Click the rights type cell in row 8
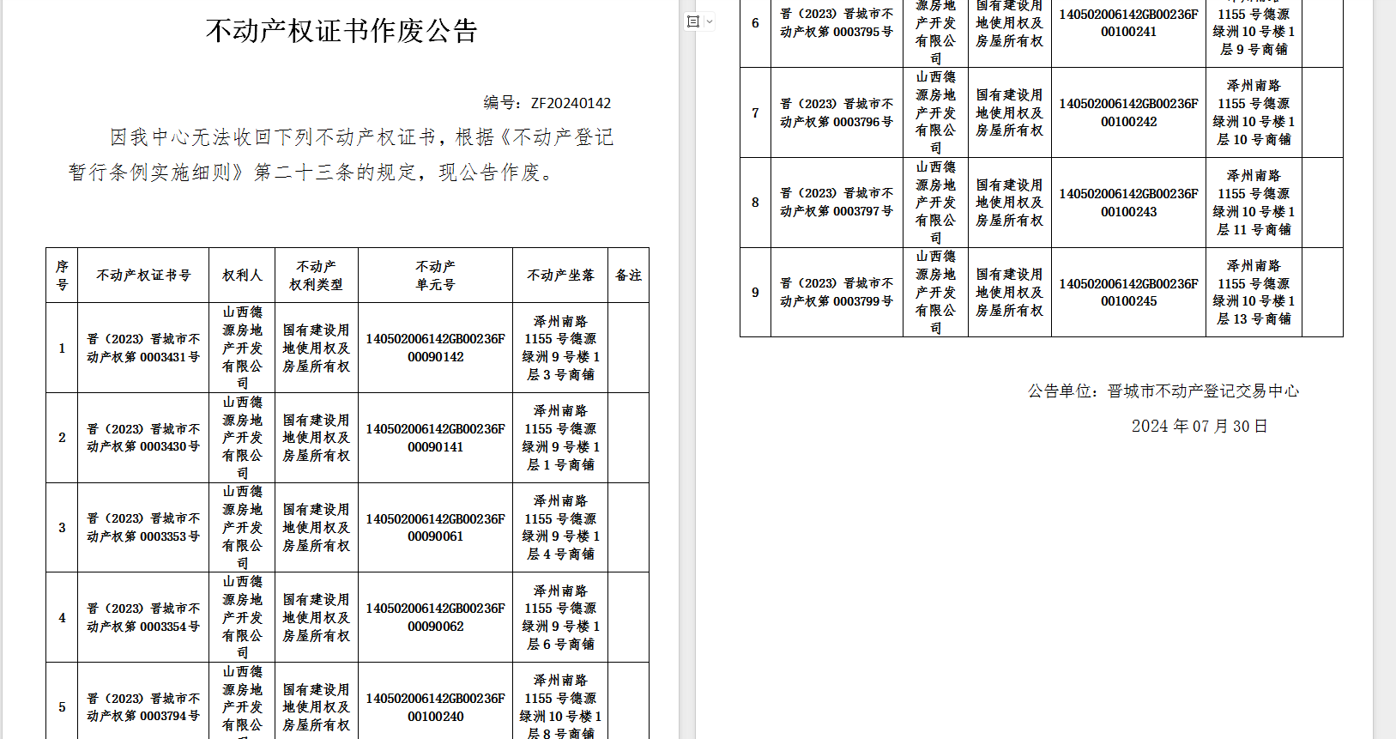The image size is (1396, 739). pyautogui.click(x=1010, y=203)
